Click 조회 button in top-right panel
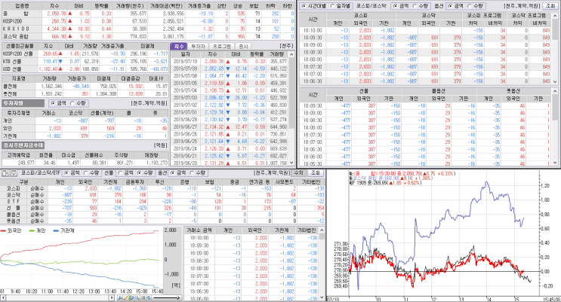This screenshot has height=302, width=561. pos(549,6)
